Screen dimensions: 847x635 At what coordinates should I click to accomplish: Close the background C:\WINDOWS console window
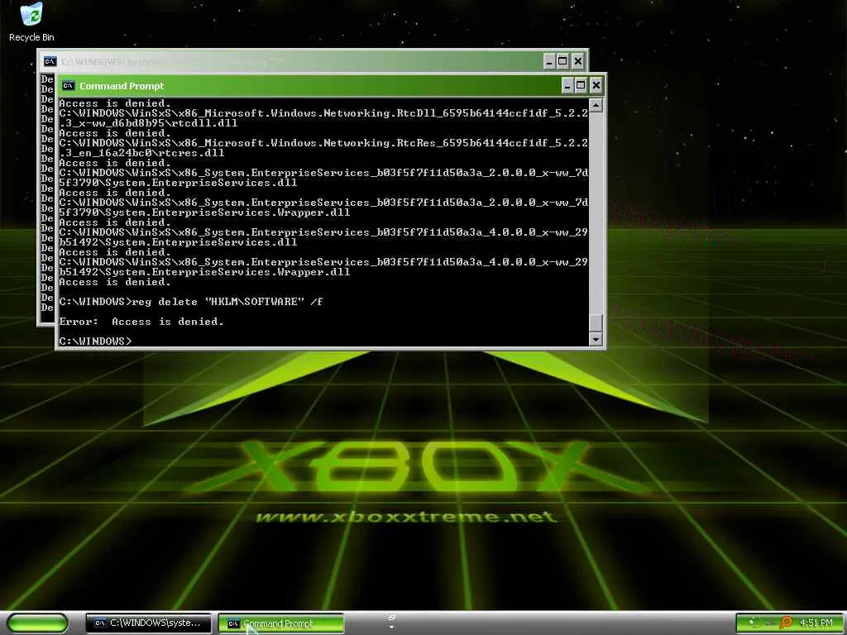tap(578, 61)
